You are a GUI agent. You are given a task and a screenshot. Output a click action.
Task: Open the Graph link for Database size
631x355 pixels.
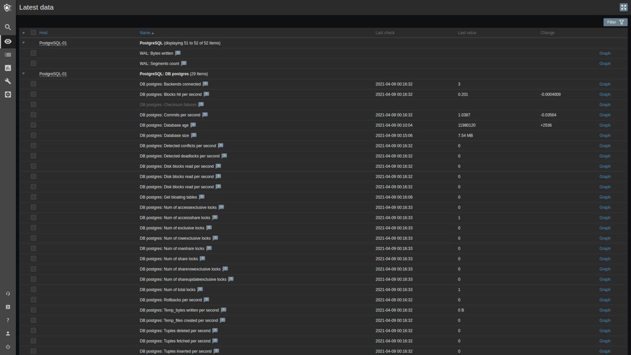coord(605,135)
